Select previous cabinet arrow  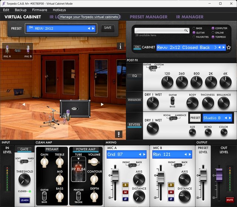click(x=219, y=47)
